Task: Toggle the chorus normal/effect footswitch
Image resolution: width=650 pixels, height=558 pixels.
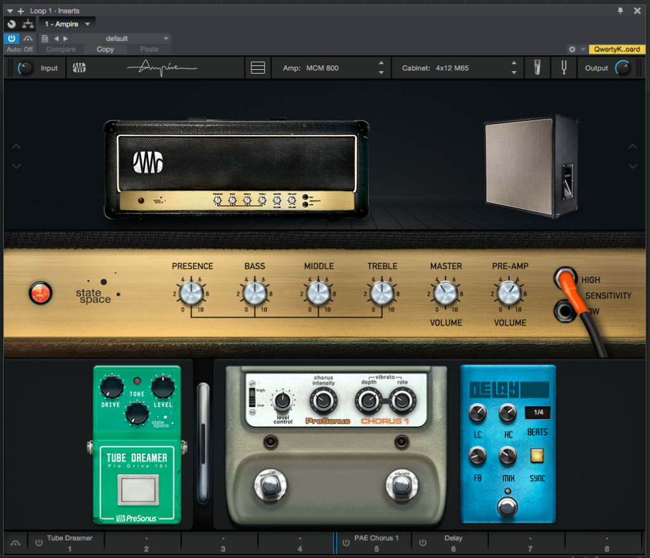Action: (x=270, y=485)
